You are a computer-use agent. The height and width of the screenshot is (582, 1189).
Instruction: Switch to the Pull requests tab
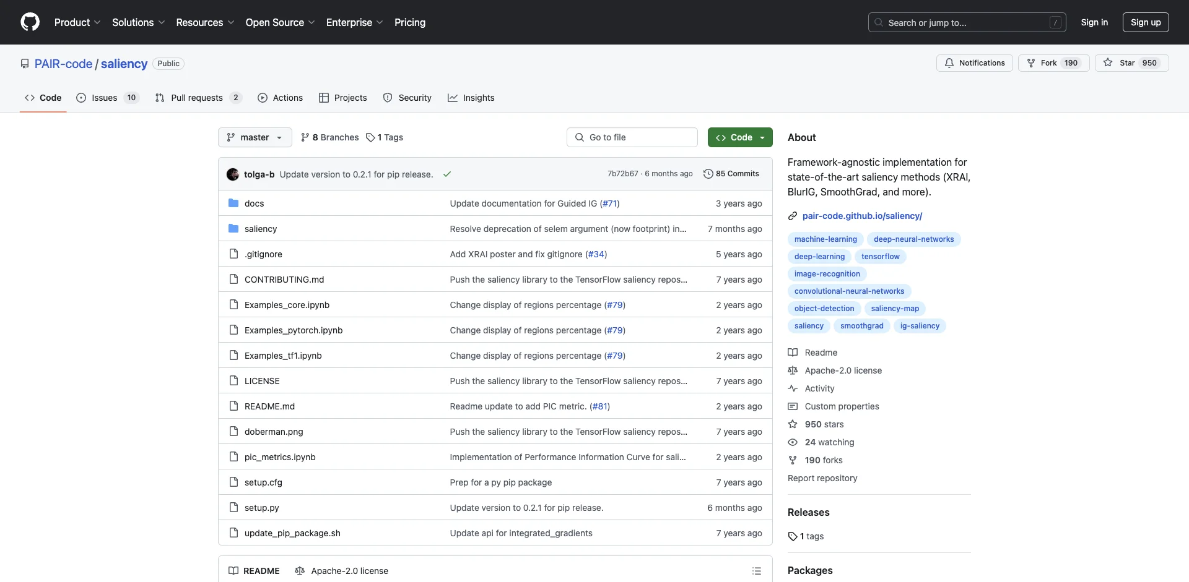pyautogui.click(x=198, y=98)
